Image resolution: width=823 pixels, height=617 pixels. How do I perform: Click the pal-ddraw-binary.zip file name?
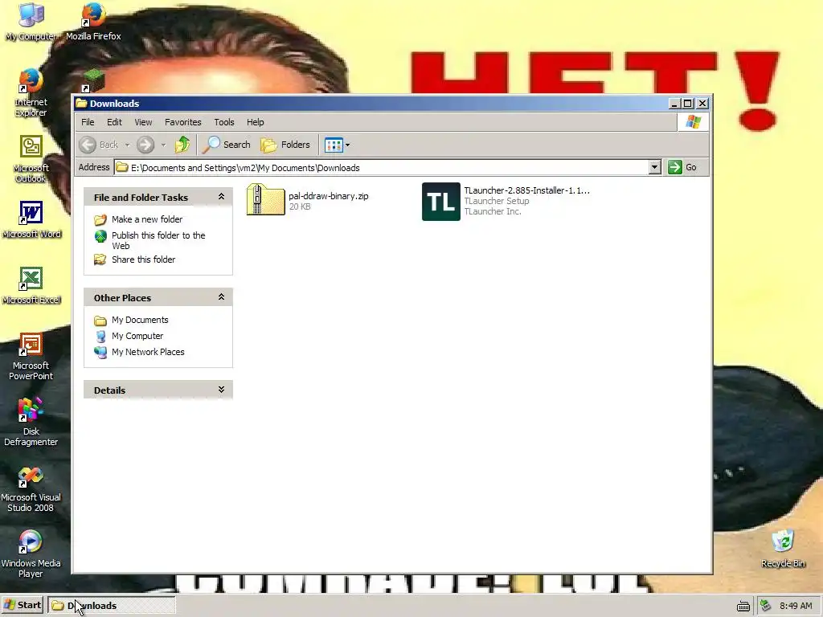[x=329, y=196]
